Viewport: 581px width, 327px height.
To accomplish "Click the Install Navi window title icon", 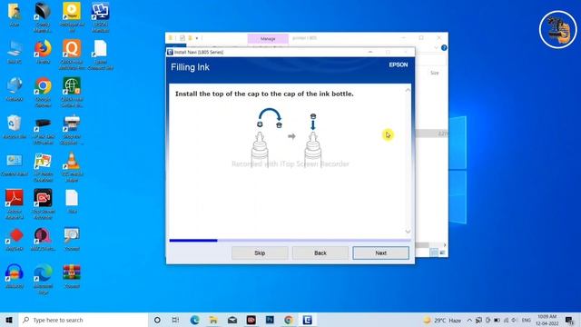I will [170, 53].
